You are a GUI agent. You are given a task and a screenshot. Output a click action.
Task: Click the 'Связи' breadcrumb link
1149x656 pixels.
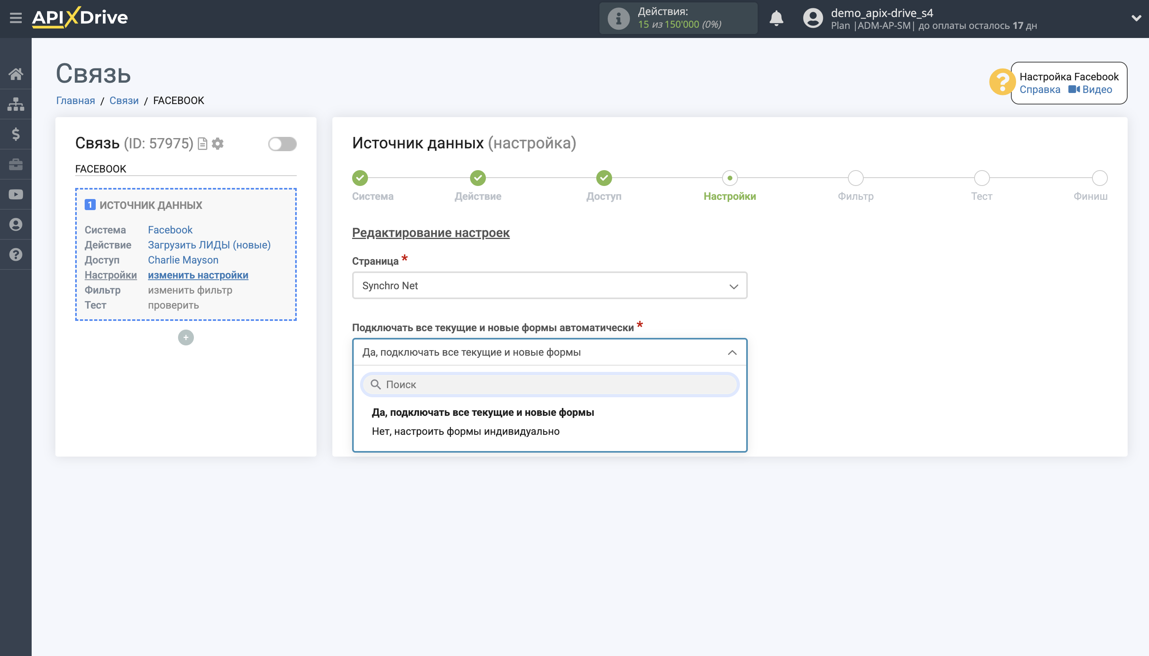click(x=124, y=100)
